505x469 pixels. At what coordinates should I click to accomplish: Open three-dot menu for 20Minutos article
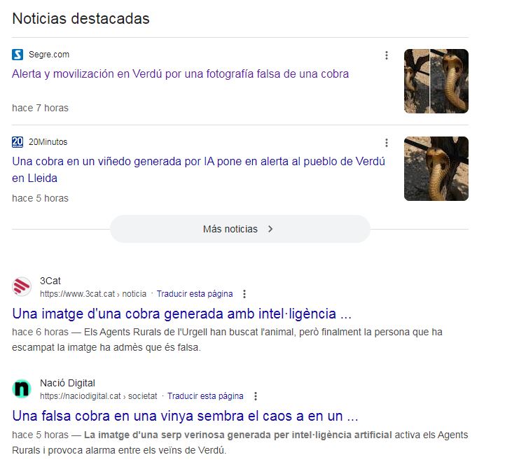[387, 143]
